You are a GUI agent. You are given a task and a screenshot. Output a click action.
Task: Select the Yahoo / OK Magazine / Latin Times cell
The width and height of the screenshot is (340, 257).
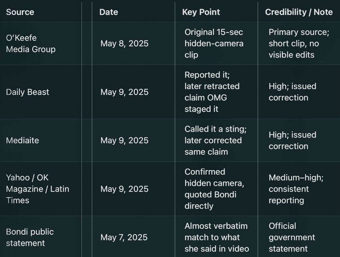37,189
